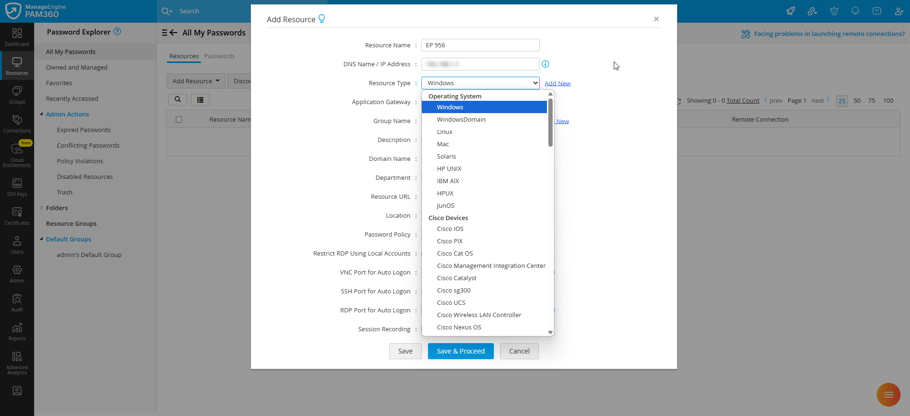The width and height of the screenshot is (910, 416).
Task: Click the crown icon in top bar
Action: (x=834, y=11)
